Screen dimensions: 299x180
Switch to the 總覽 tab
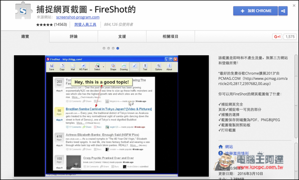click(x=25, y=36)
